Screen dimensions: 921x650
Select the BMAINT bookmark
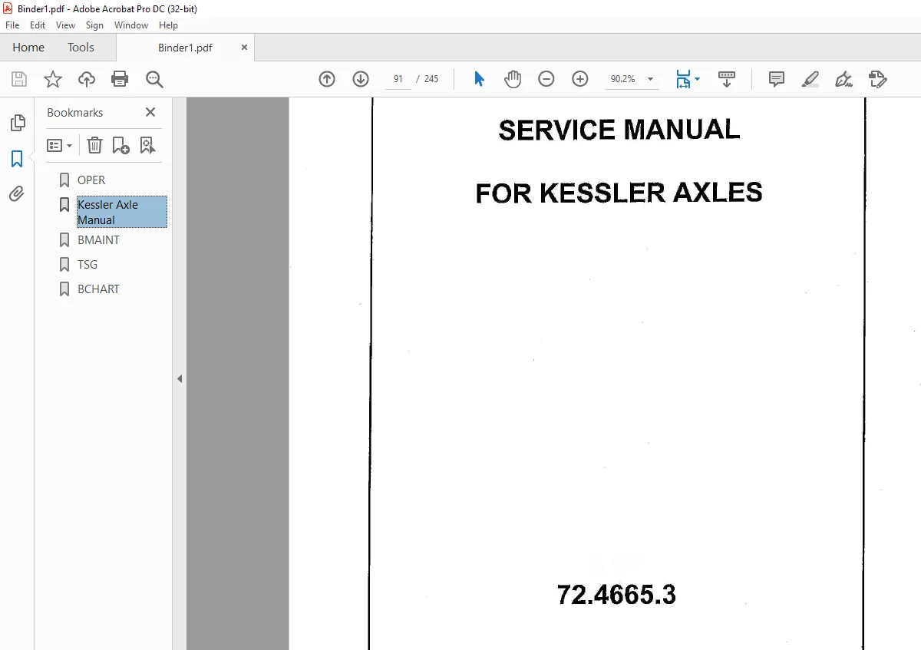pos(98,240)
